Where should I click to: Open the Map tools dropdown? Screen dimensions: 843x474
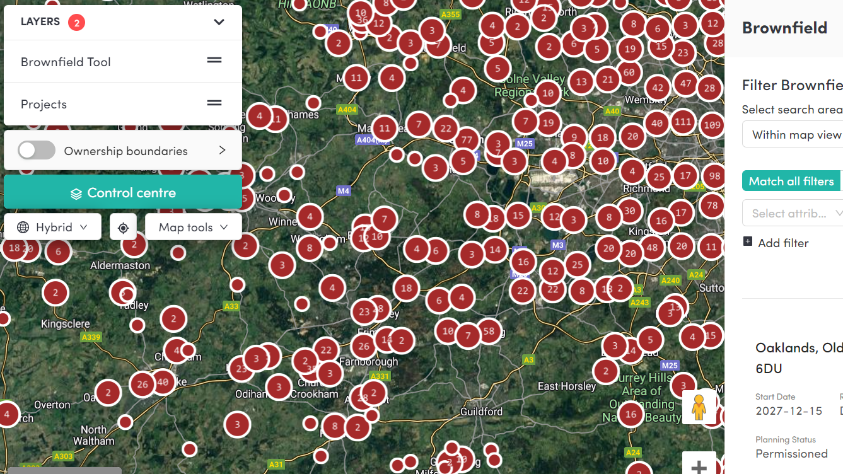[x=193, y=227]
